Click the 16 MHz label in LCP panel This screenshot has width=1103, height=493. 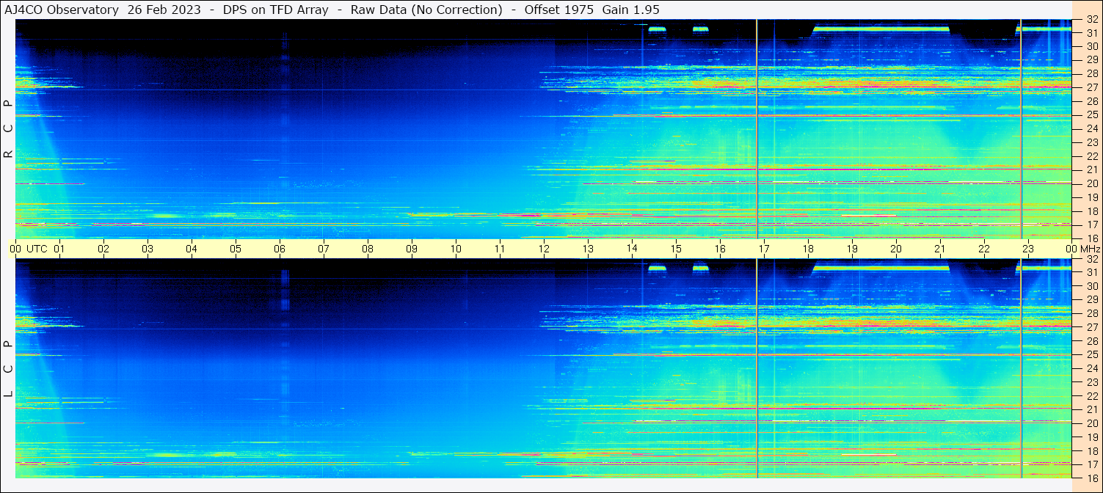1092,478
